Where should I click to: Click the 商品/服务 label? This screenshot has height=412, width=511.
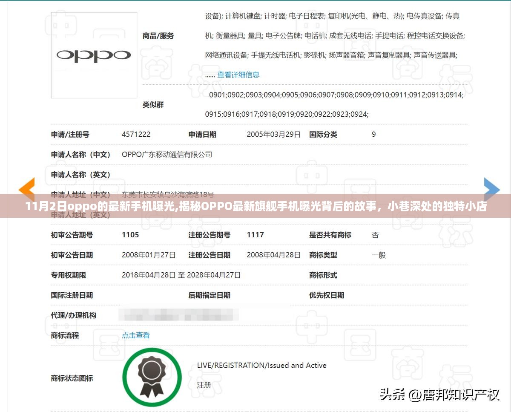click(x=158, y=36)
